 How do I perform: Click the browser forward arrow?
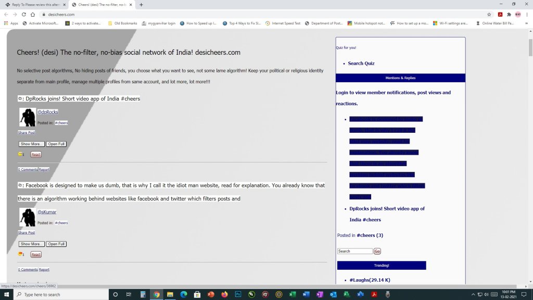pyautogui.click(x=15, y=14)
